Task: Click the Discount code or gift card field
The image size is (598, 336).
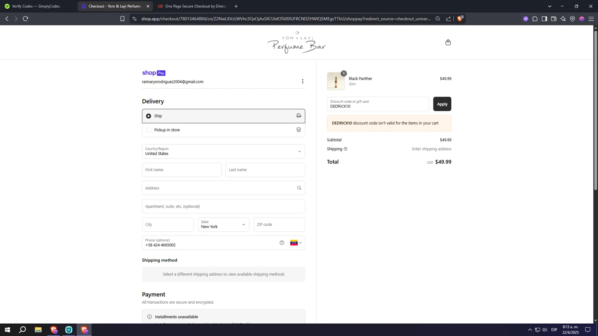Action: [x=378, y=104]
